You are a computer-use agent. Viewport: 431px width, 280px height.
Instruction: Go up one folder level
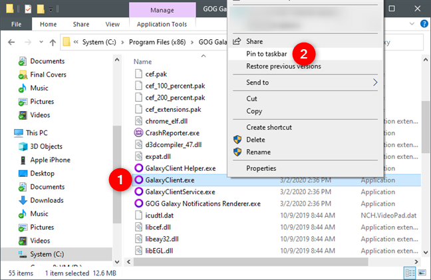53,42
